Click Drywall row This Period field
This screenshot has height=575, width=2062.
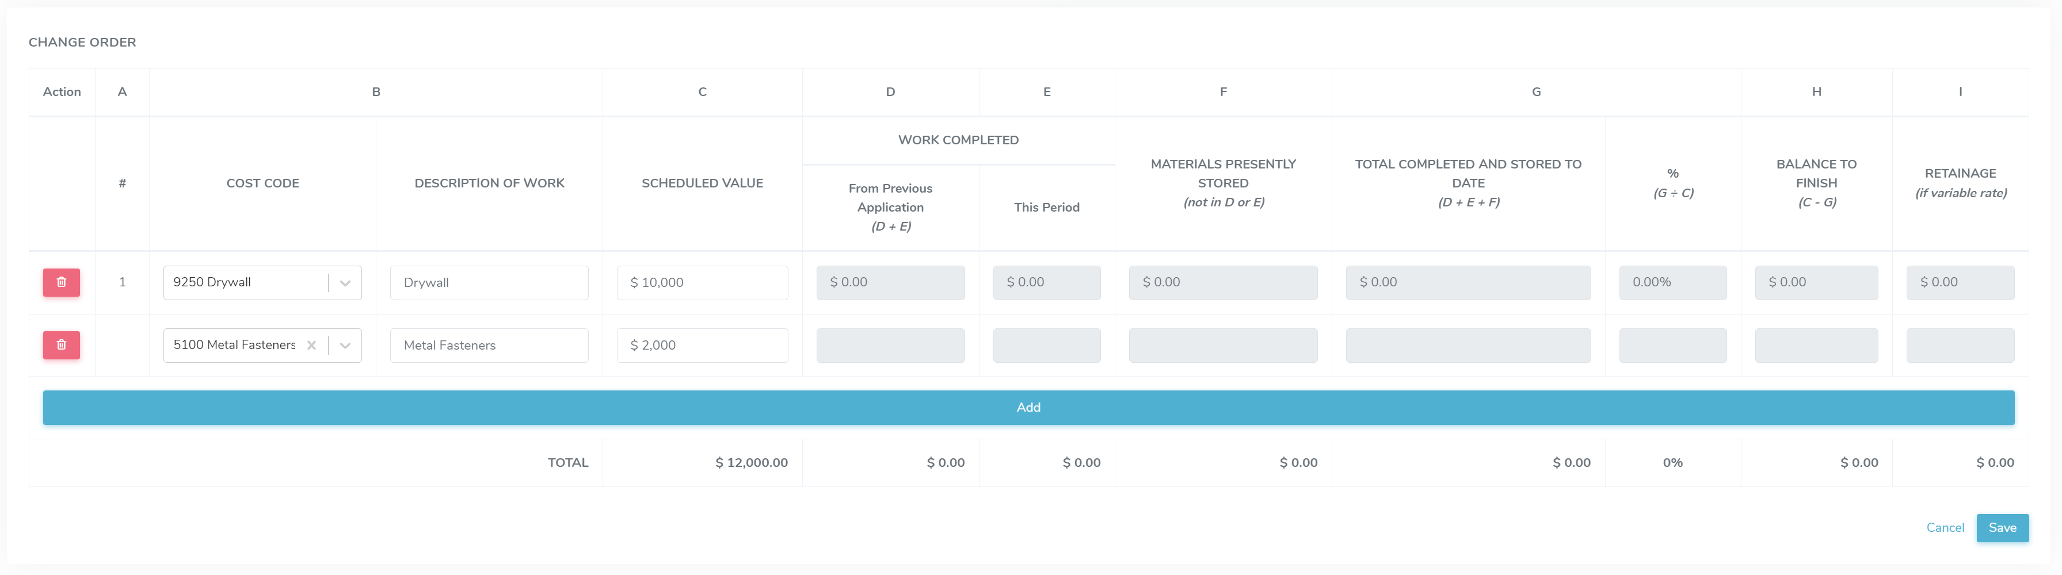[1046, 282]
